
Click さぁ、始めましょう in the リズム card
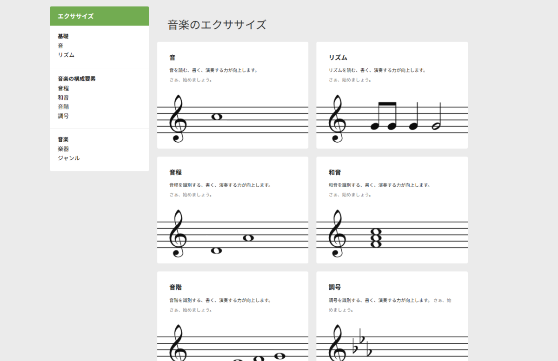[350, 80]
